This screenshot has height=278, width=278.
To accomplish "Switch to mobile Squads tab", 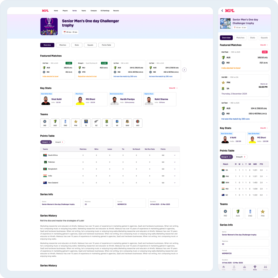I will (264, 38).
